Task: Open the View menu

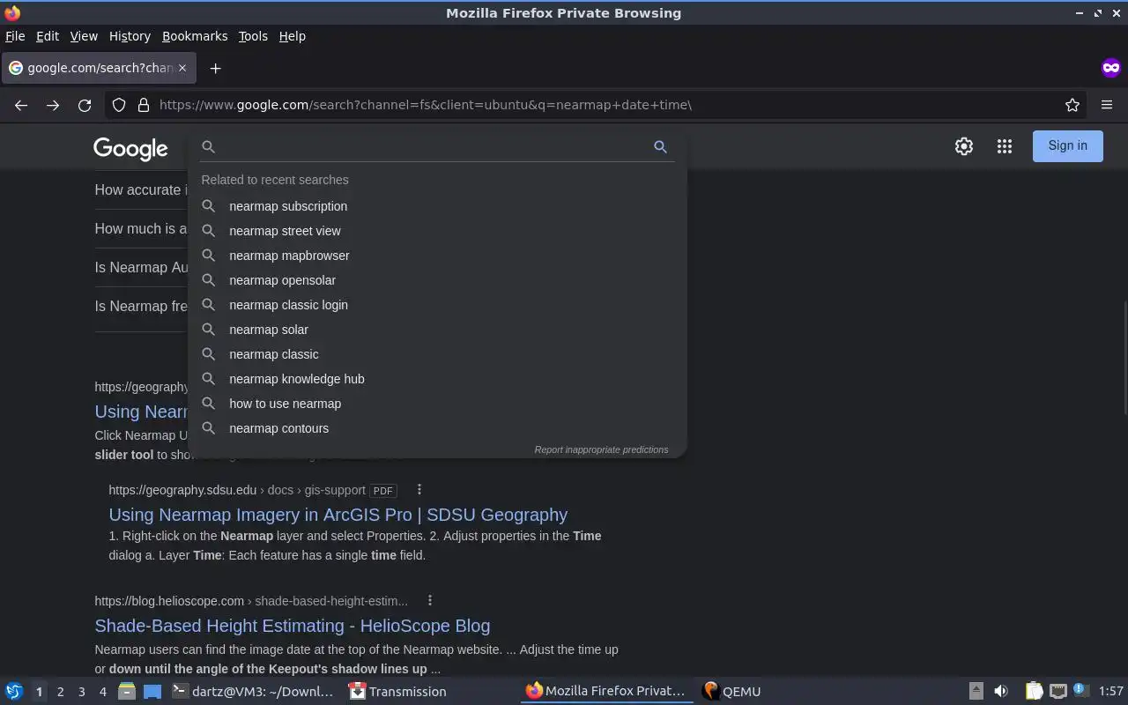Action: (x=84, y=36)
